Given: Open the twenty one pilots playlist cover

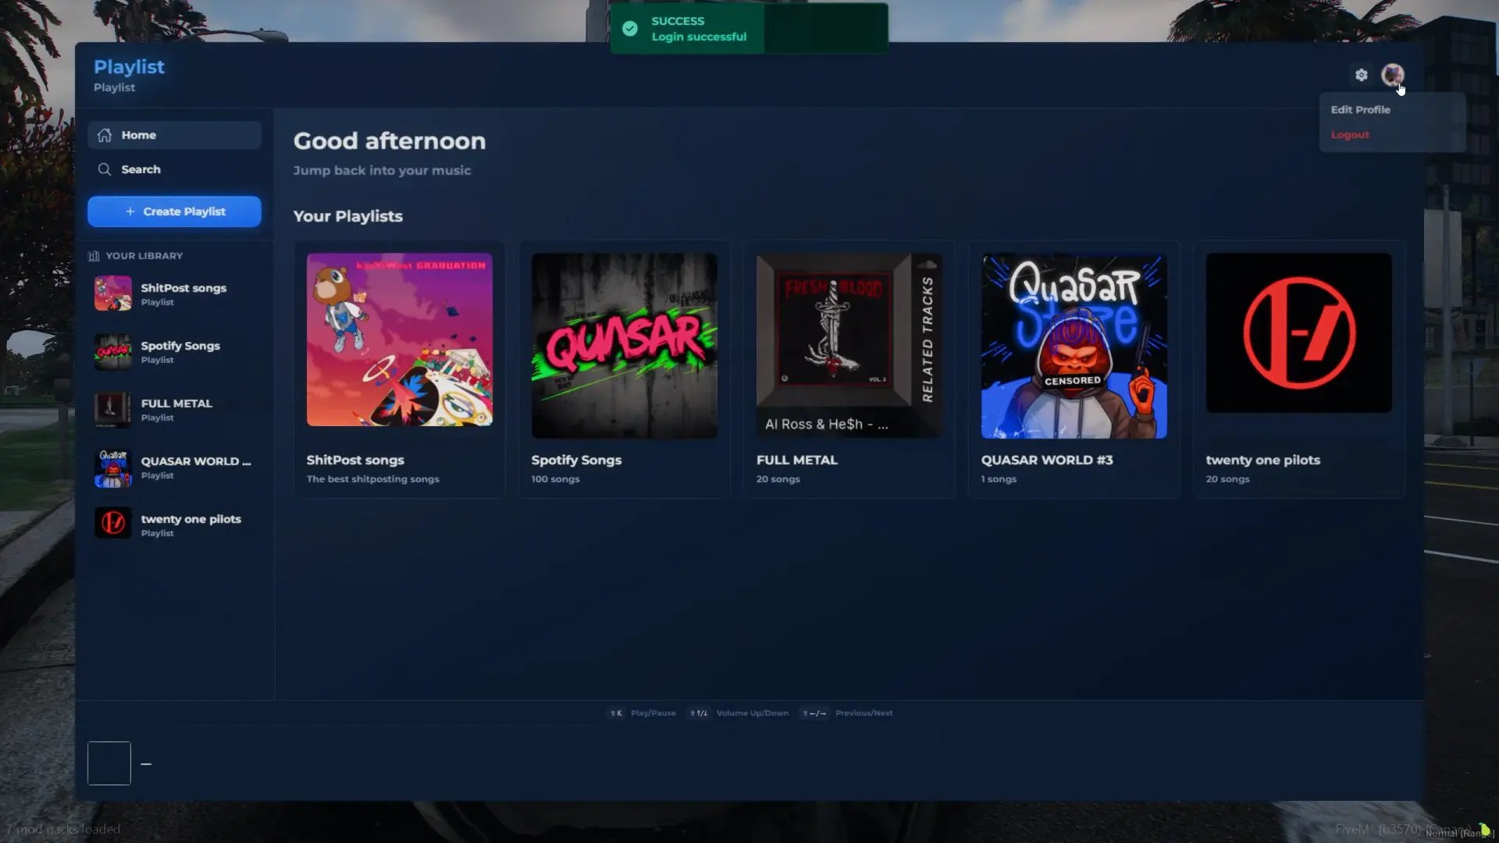Looking at the screenshot, I should pos(1299,333).
